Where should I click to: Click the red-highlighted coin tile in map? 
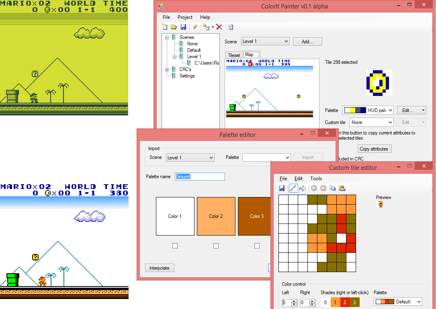[250, 64]
